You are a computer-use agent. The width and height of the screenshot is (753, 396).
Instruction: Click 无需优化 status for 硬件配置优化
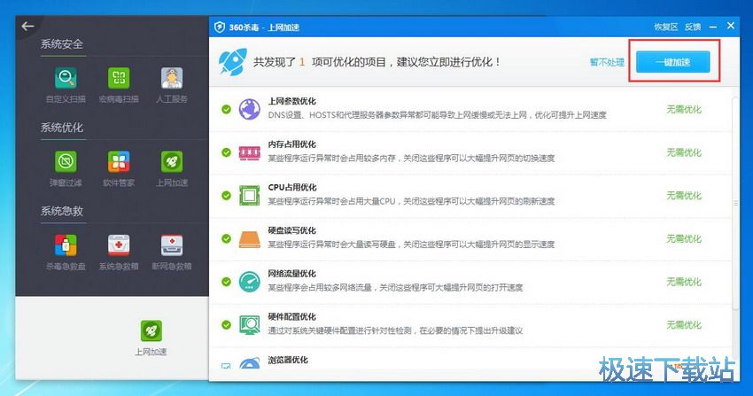[x=684, y=325]
